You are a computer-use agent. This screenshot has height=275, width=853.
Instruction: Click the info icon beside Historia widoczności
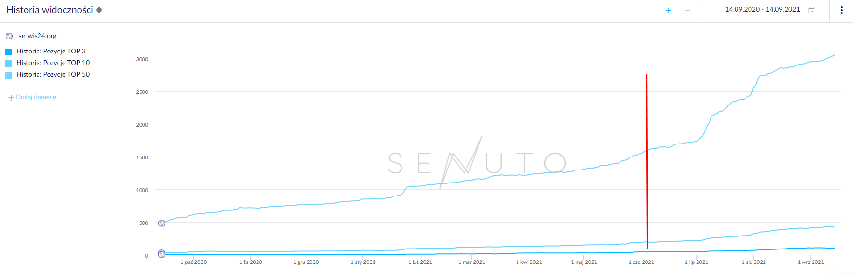pyautogui.click(x=99, y=10)
